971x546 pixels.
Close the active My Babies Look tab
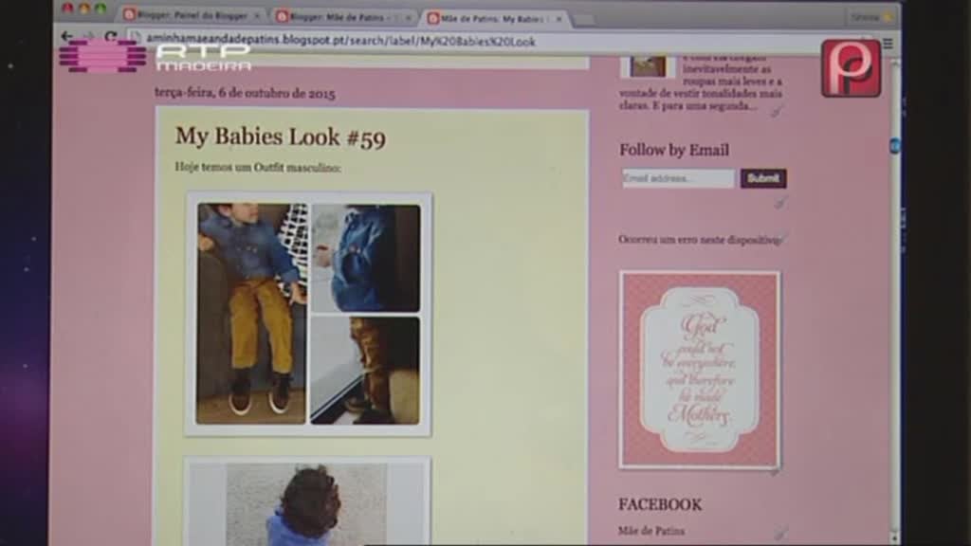click(x=559, y=19)
